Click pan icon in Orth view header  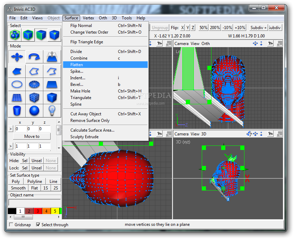coord(255,43)
